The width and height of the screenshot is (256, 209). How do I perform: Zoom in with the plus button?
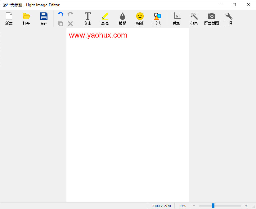(x=246, y=206)
